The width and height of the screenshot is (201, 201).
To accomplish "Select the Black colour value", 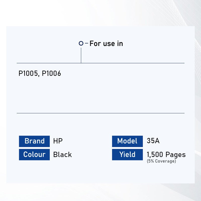I will (x=62, y=155).
